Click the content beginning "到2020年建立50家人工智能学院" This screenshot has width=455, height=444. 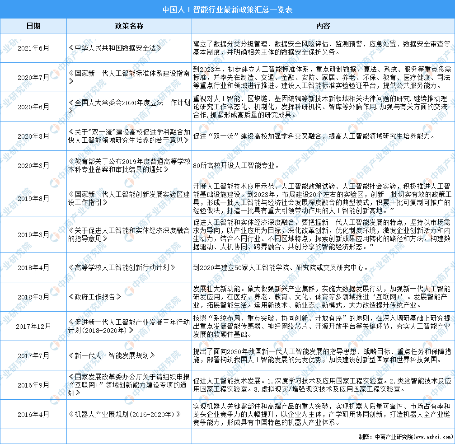(281, 267)
